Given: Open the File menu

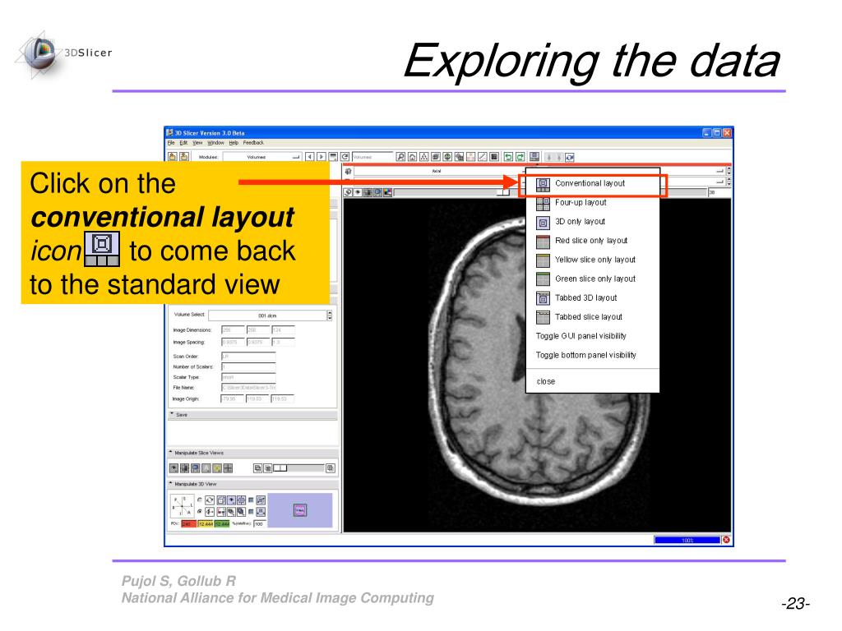Looking at the screenshot, I should point(171,143).
